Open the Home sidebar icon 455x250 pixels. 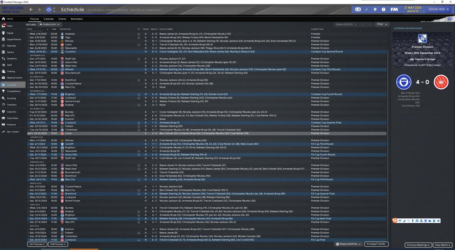[4, 19]
